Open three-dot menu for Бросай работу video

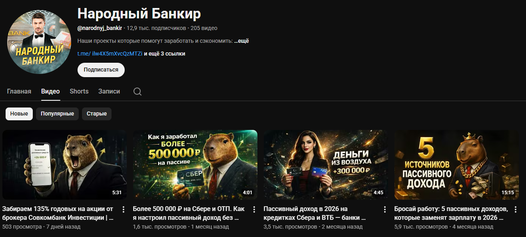pyautogui.click(x=515, y=209)
